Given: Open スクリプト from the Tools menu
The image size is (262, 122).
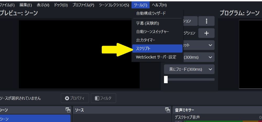Looking at the screenshot, I should click(157, 49).
